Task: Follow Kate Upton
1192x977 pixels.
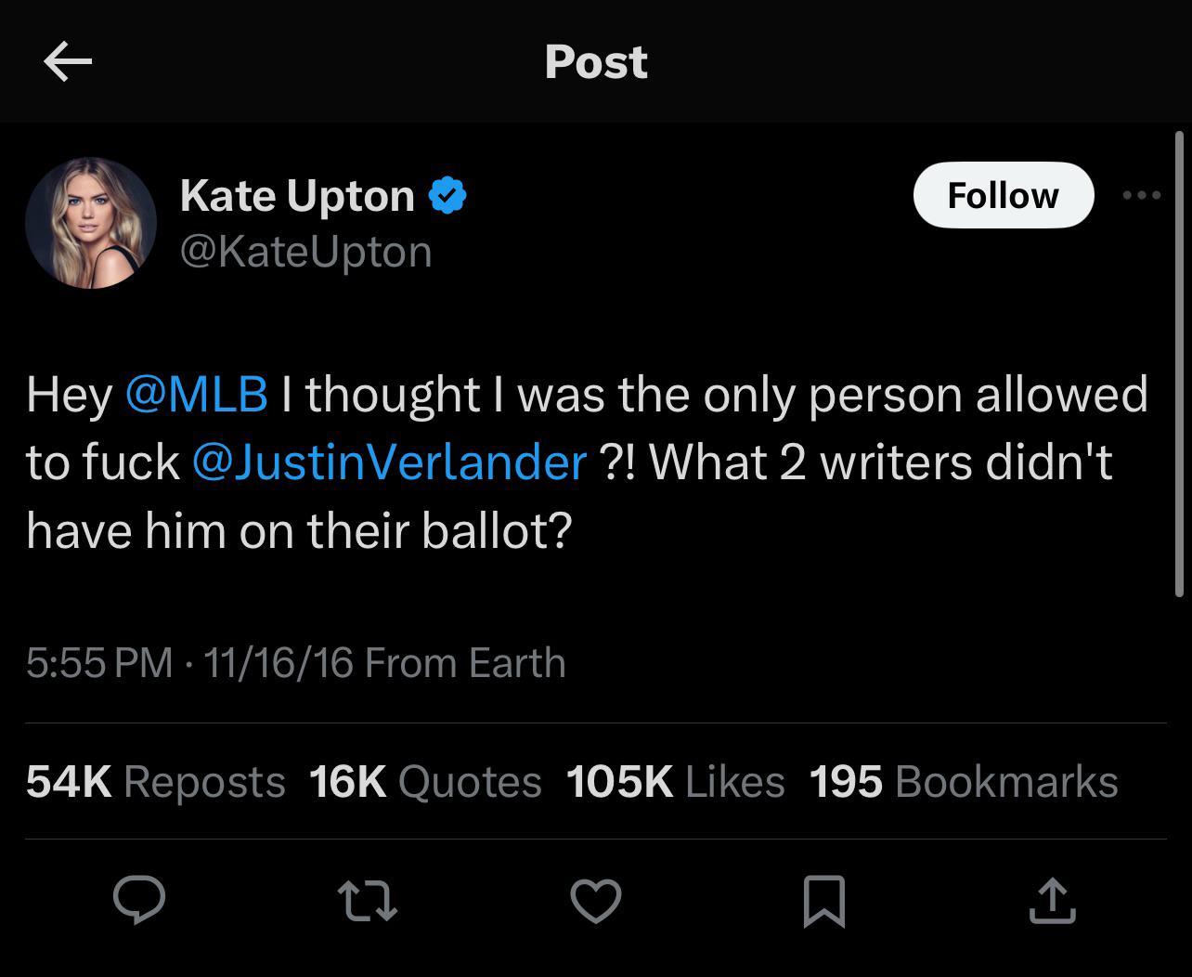Action: 1003,195
